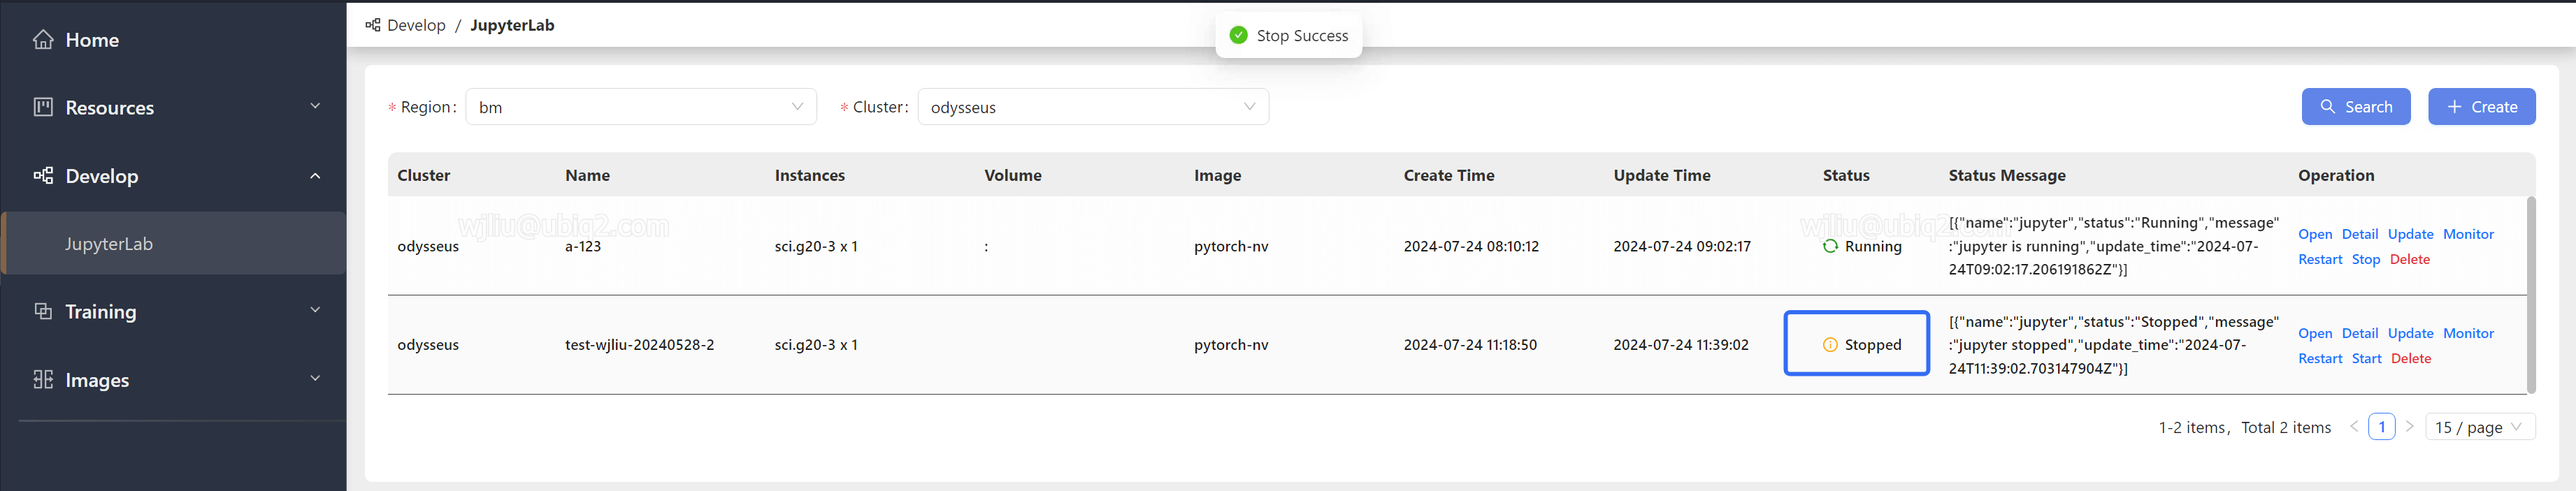2576x491 pixels.
Task: Click the plus icon in Create button
Action: pyautogui.click(x=2454, y=106)
